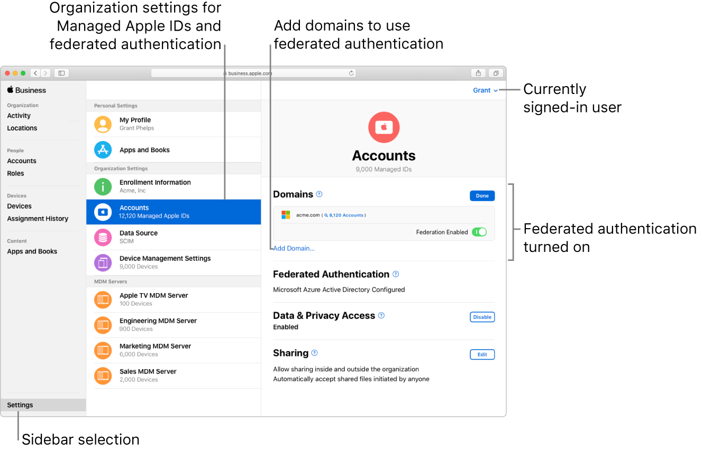Image resolution: width=702 pixels, height=451 pixels.
Task: Open Activity in the sidebar
Action: [x=19, y=116]
